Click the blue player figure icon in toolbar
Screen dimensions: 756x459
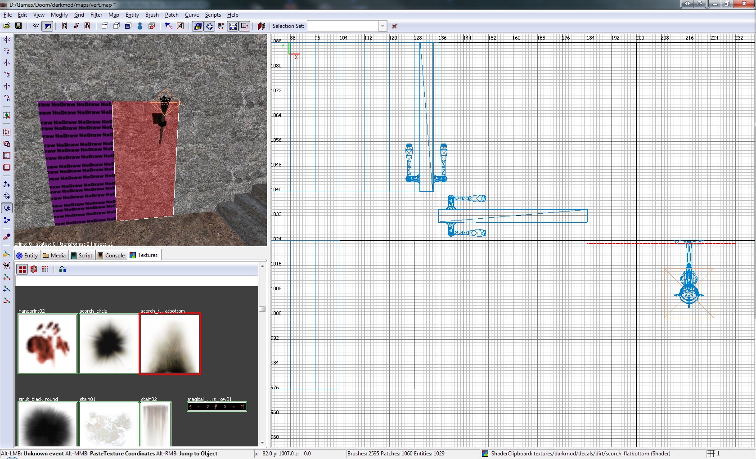tap(140, 26)
